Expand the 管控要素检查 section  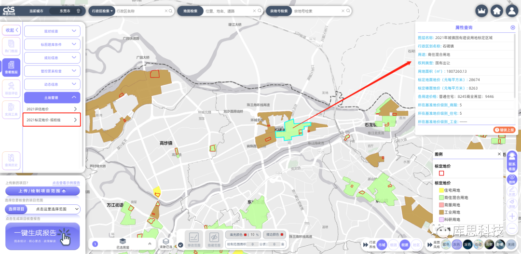52,71
